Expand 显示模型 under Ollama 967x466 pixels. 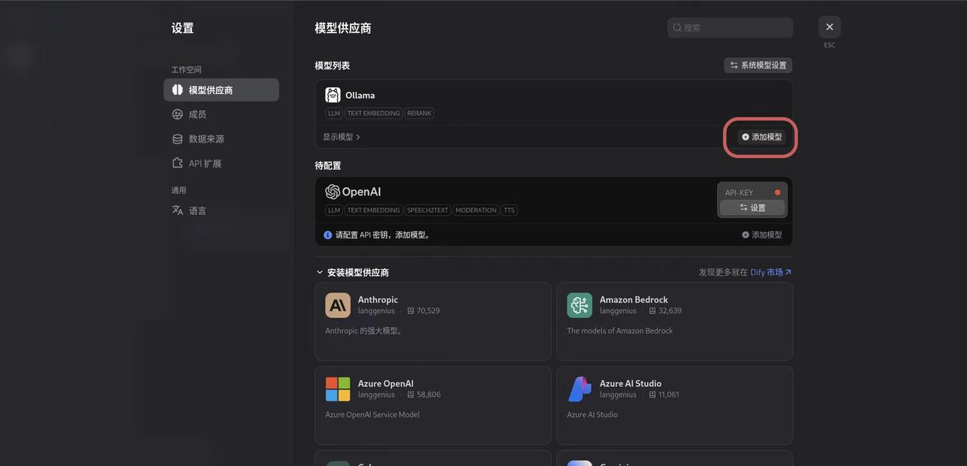[x=341, y=137]
